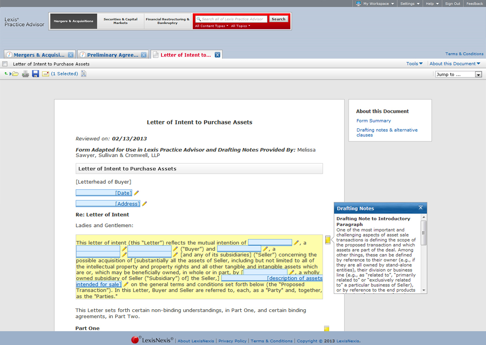Viewport: 486px width, 345px height.
Task: Close the Drafting Notes popup
Action: click(421, 208)
